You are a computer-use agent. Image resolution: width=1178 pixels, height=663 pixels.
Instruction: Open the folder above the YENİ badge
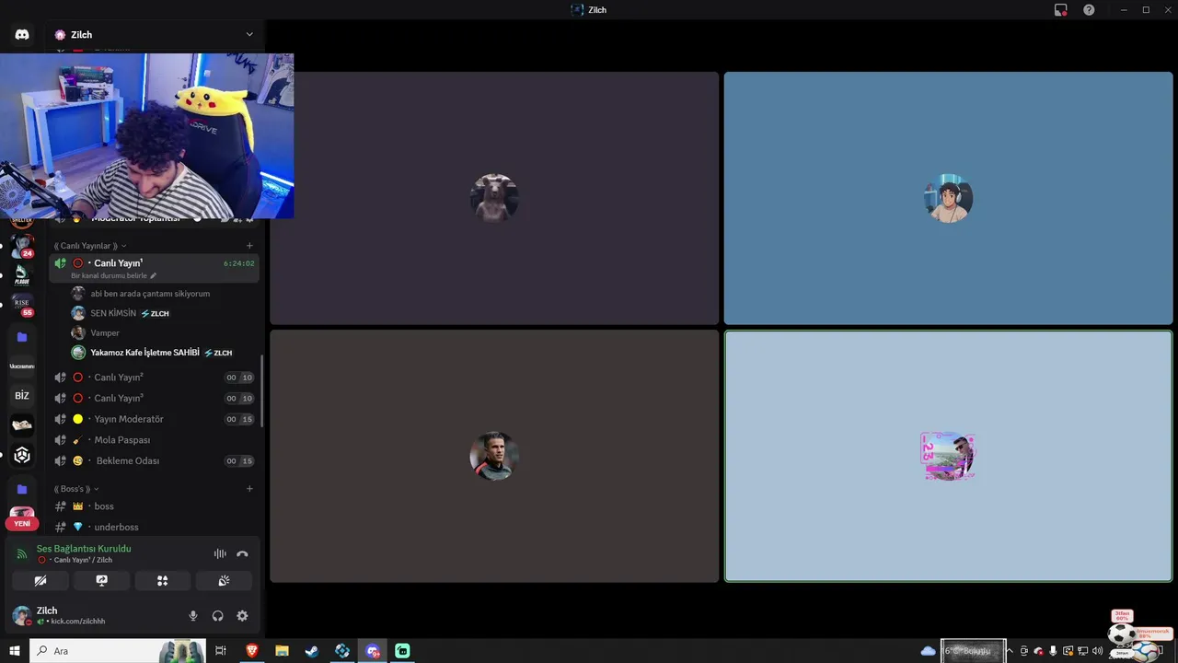22,489
